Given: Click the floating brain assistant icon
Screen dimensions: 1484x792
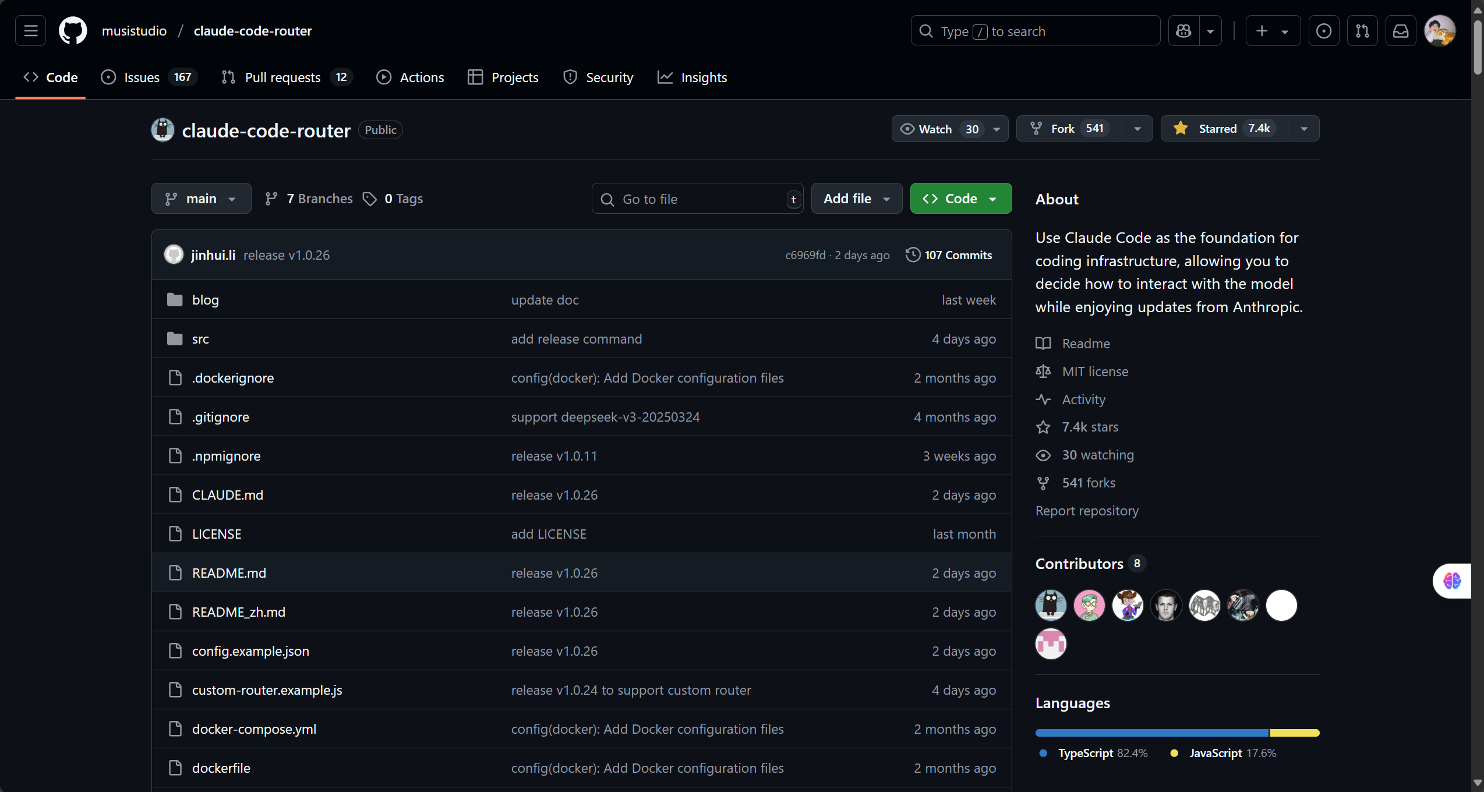Looking at the screenshot, I should [1451, 581].
